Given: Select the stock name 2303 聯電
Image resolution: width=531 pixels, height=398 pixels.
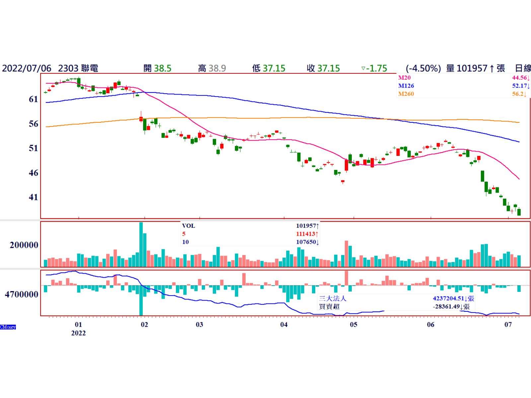Looking at the screenshot, I should [78, 68].
